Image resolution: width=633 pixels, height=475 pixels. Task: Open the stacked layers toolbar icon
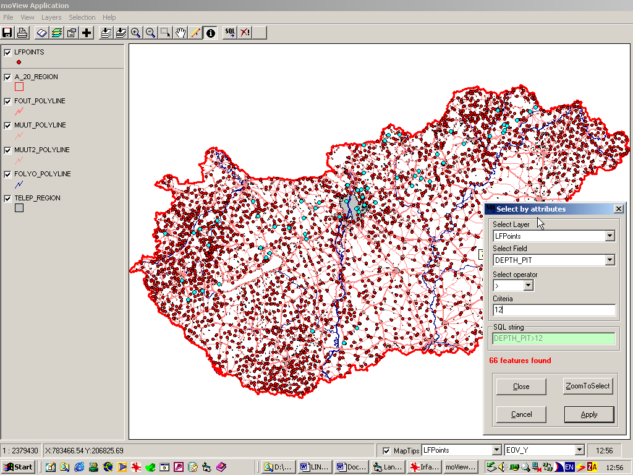57,33
